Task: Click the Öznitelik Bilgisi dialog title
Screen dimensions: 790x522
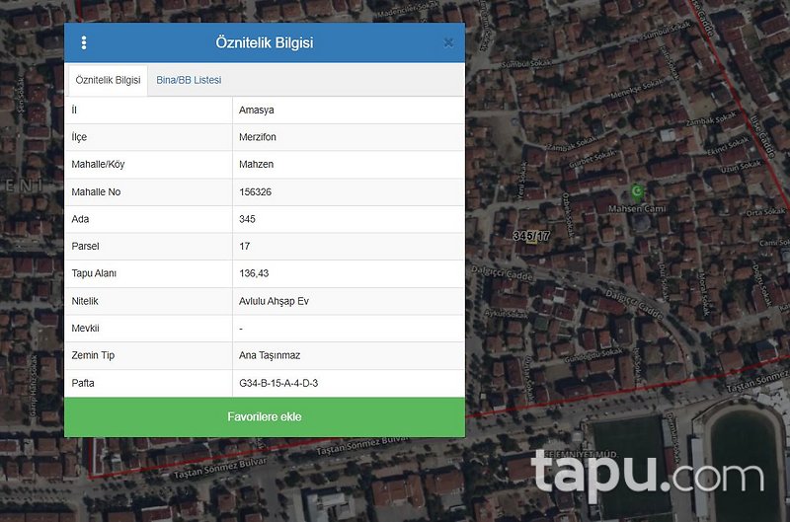Action: tap(265, 43)
